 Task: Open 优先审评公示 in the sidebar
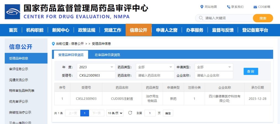point(18,101)
